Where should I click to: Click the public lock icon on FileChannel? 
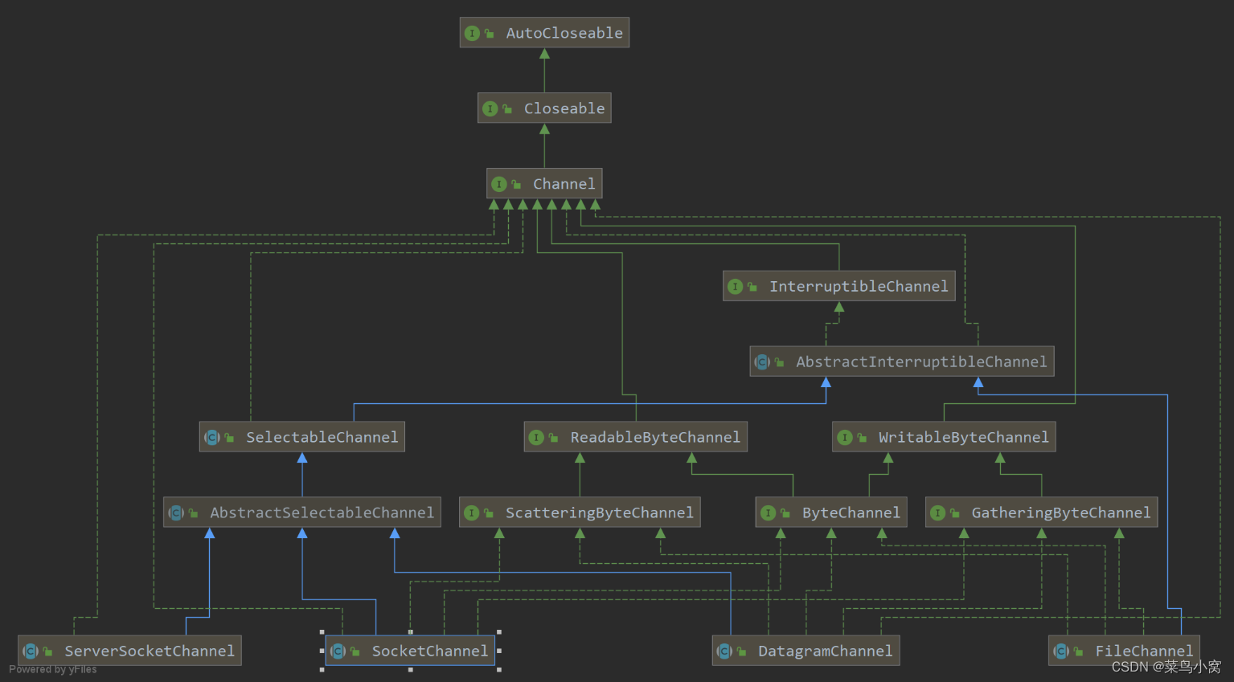point(1078,651)
